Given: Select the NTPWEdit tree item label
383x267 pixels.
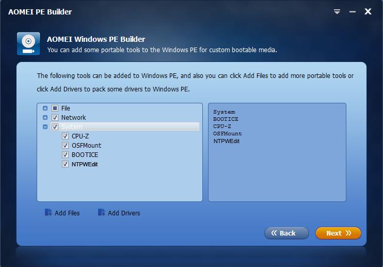Looking at the screenshot, I should pos(85,164).
